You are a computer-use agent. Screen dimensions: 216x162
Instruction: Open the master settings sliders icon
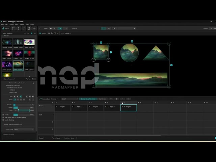pos(34,28)
